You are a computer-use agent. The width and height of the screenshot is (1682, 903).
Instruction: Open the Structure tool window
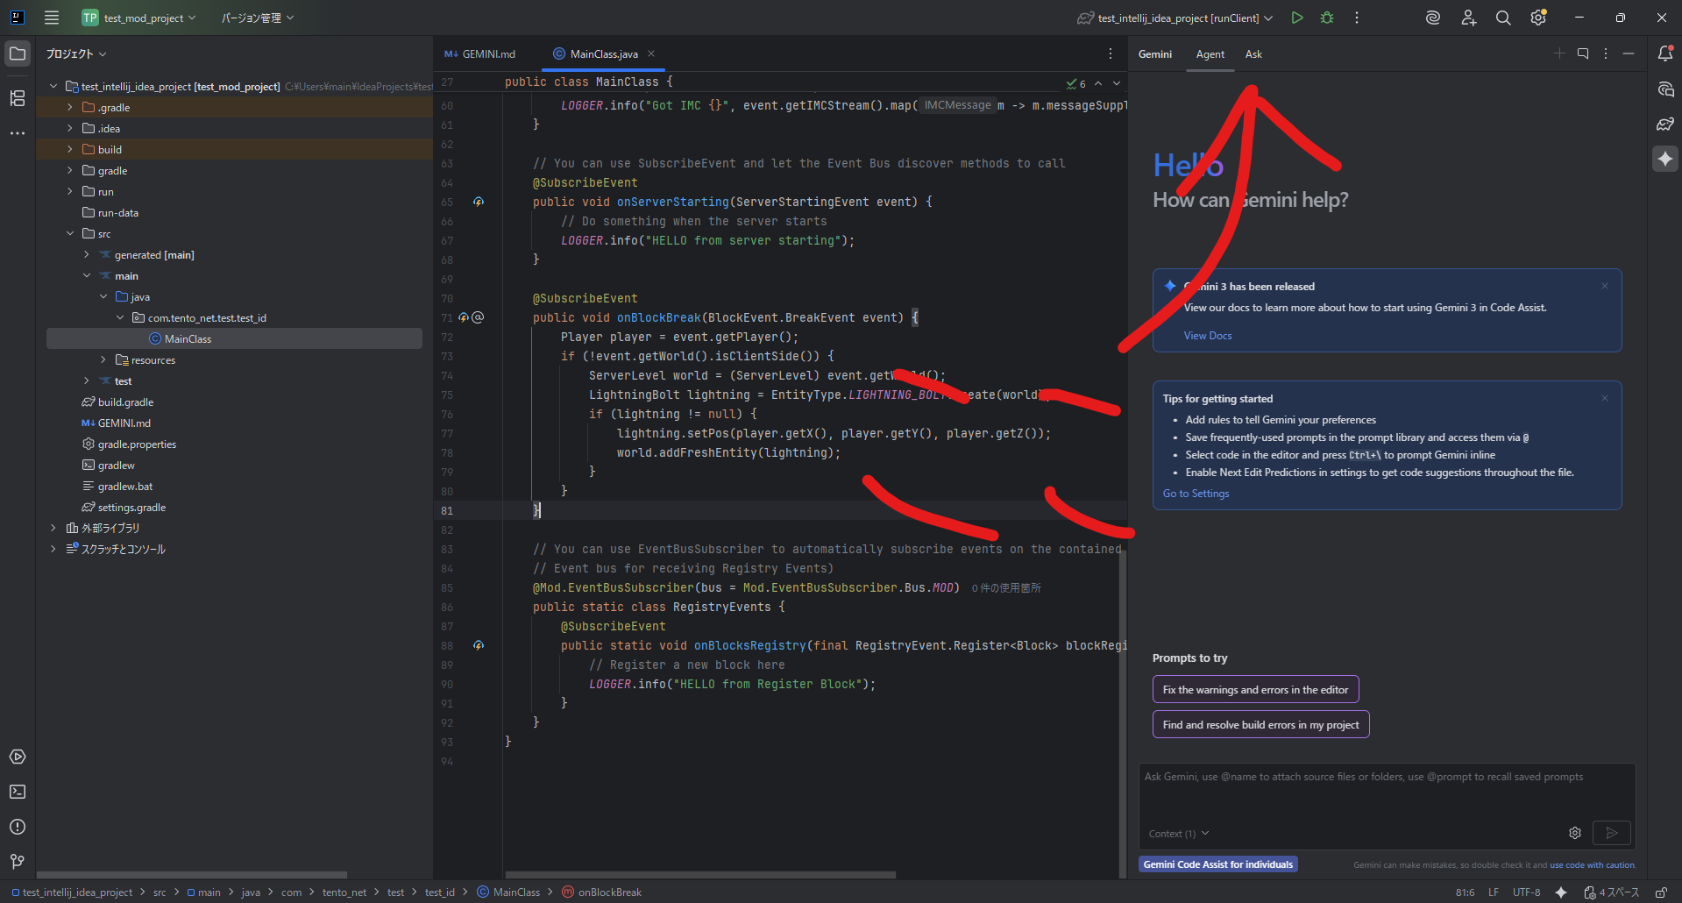click(x=18, y=98)
